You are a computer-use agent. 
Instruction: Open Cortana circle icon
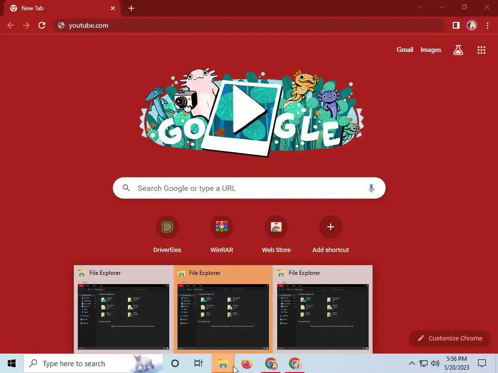(x=175, y=363)
